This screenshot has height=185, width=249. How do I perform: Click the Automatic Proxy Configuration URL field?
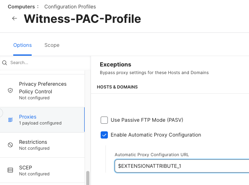pyautogui.click(x=180, y=166)
